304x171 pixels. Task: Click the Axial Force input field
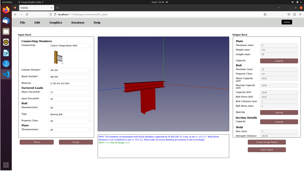70,99
